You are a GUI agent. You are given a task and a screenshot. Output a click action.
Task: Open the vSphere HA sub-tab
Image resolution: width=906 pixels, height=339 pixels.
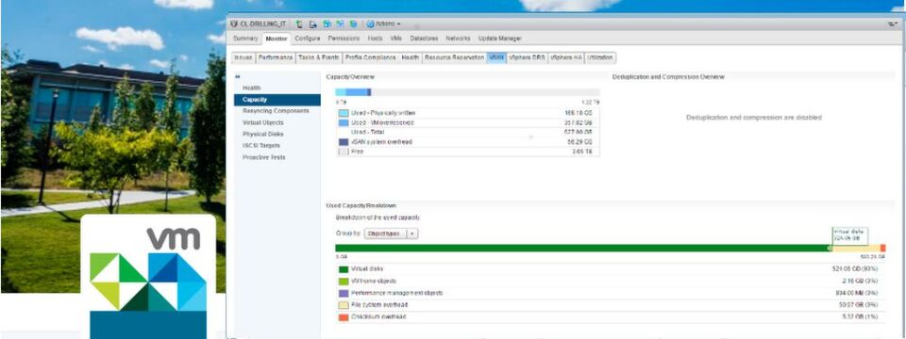566,57
